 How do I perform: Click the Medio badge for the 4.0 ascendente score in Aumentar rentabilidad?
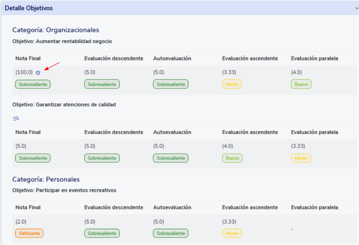tap(232, 84)
